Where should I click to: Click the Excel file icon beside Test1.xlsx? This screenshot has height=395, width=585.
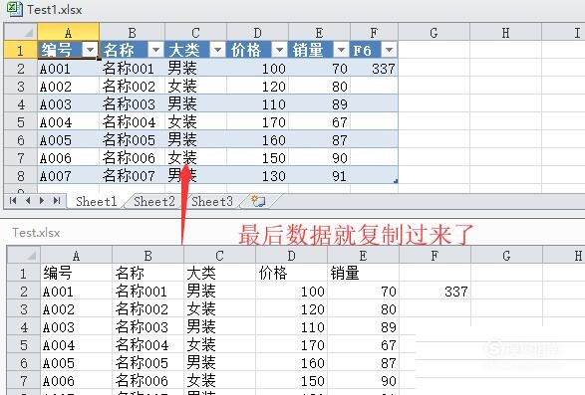(x=15, y=9)
